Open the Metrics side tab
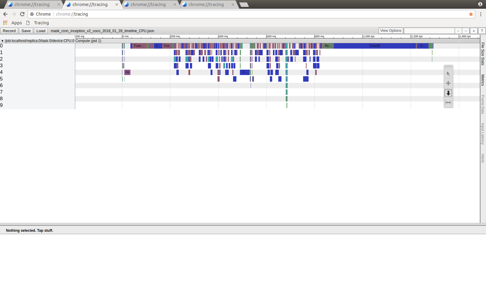 [x=483, y=80]
